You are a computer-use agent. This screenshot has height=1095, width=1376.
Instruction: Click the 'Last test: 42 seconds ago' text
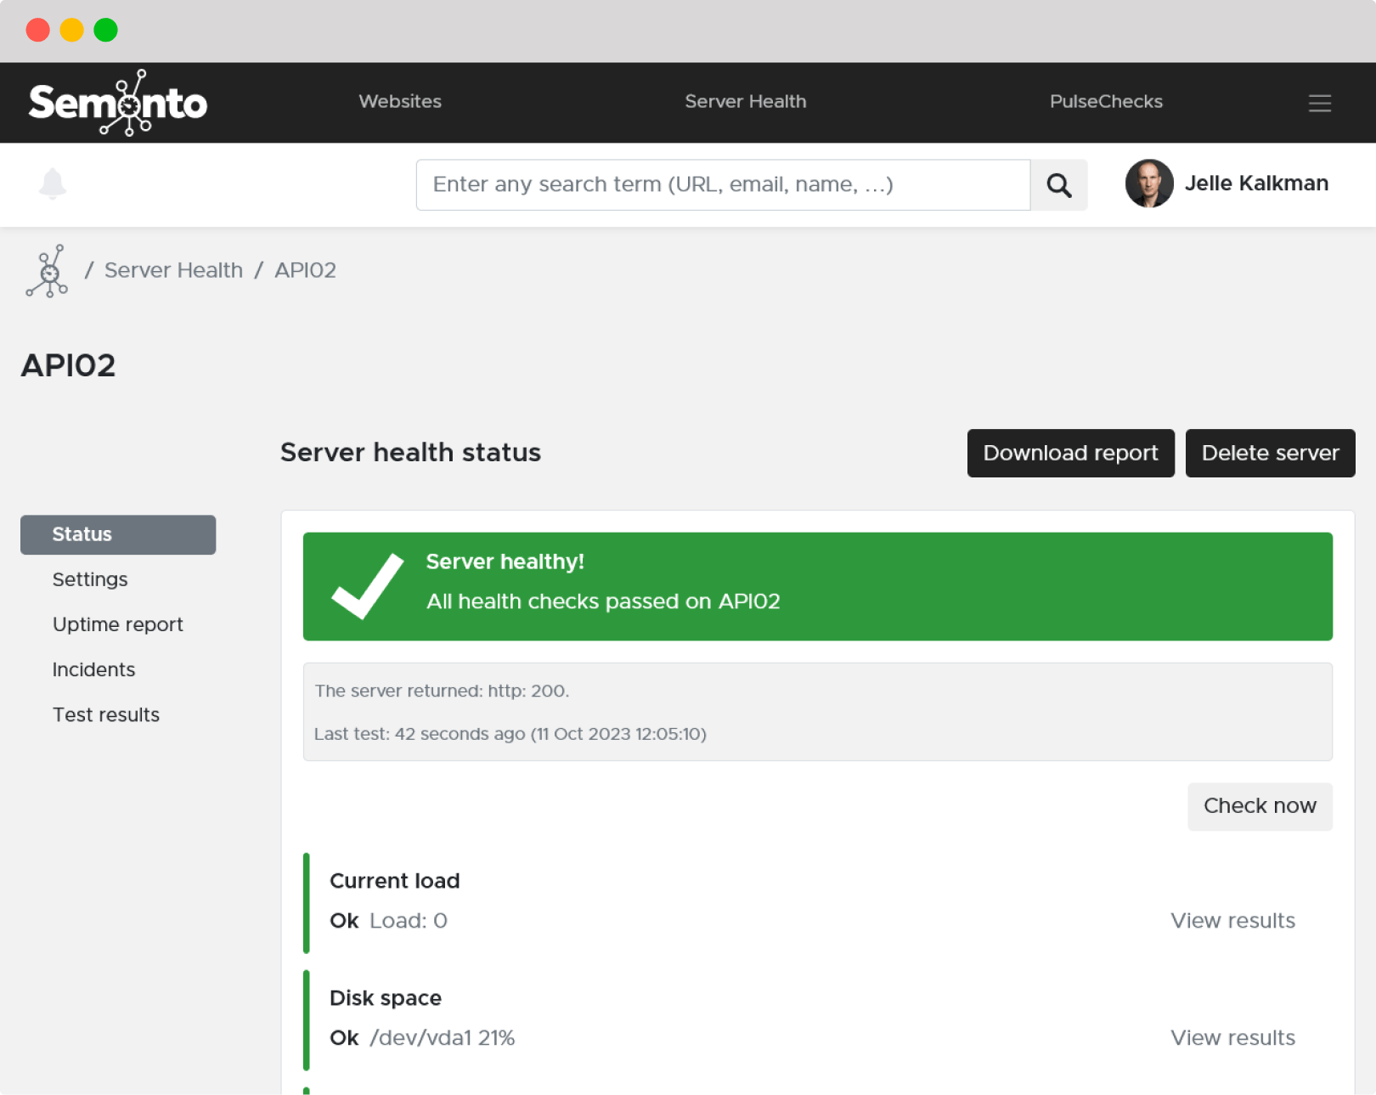click(x=510, y=734)
